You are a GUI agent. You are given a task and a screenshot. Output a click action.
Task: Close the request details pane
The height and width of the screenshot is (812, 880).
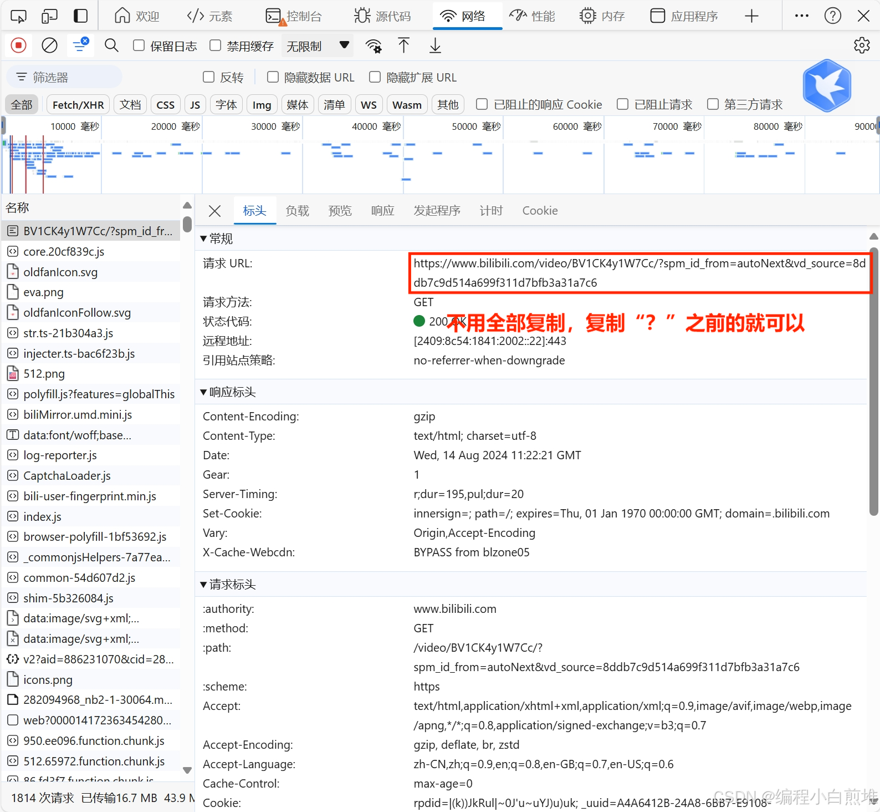[215, 211]
